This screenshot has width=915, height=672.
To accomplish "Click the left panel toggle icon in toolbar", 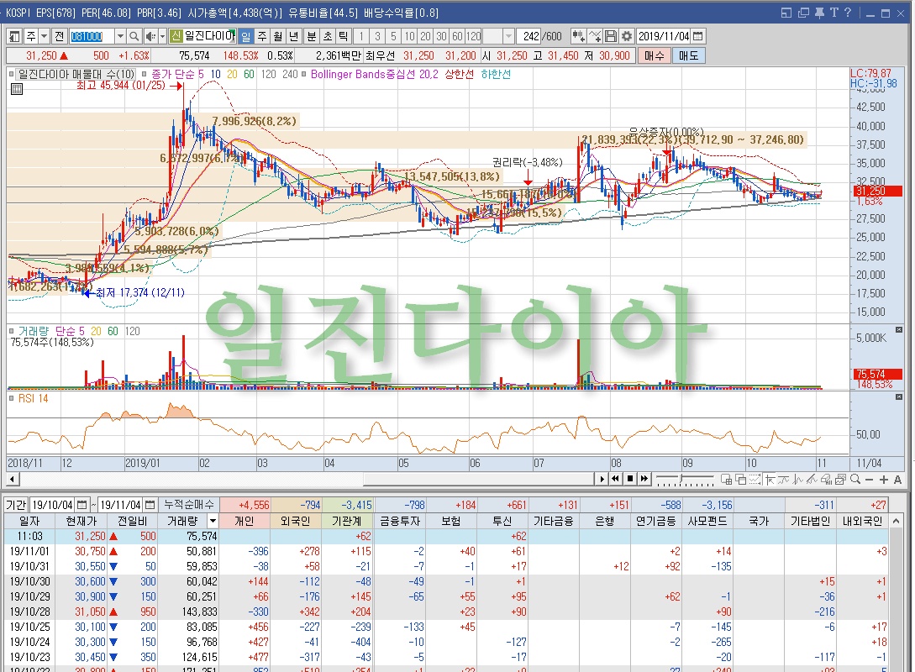I will click(14, 36).
